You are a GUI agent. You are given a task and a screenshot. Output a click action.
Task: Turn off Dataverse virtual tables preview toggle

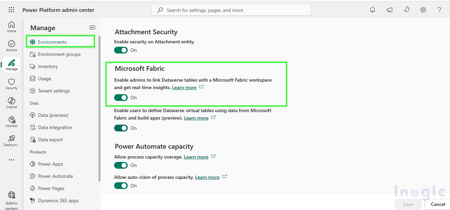(x=121, y=128)
